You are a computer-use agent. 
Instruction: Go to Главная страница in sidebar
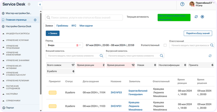pyautogui.click(x=16, y=20)
